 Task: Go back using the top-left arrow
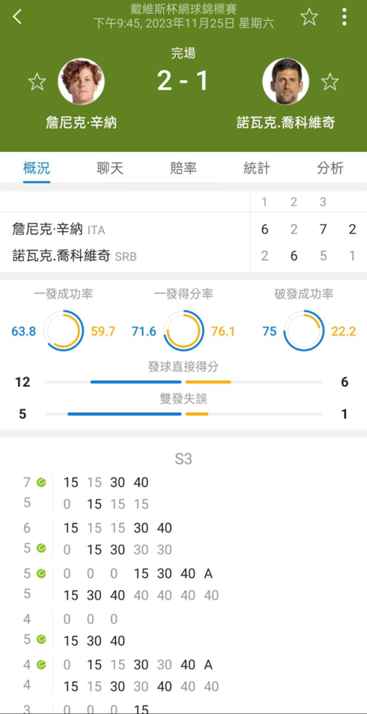coord(17,17)
